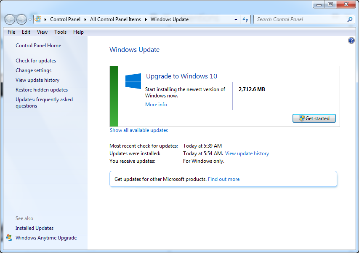Viewport: 359px width, 253px height.
Task: Expand the arrow after All Control Panel Items
Action: coord(146,19)
